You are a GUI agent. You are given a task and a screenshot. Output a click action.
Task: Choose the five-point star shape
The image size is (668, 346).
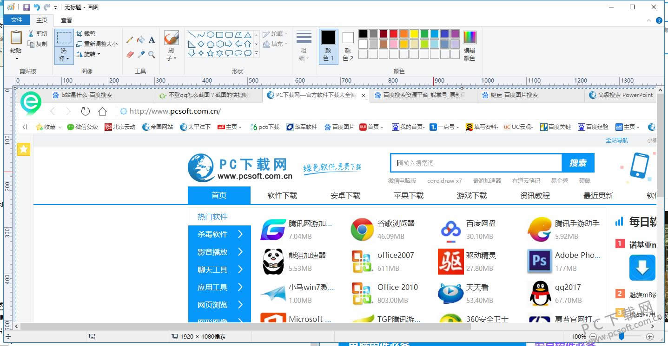210,53
